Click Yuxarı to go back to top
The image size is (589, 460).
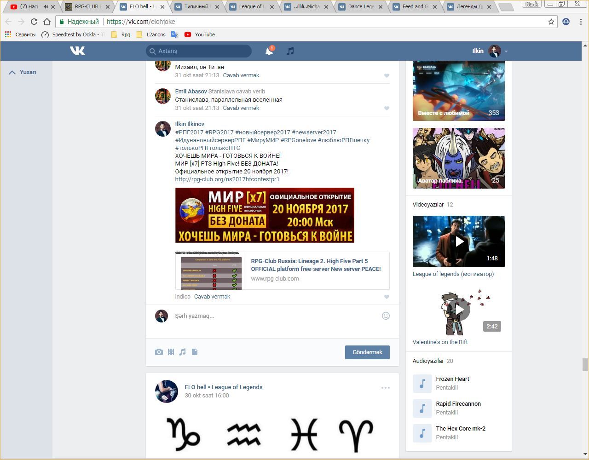tap(23, 72)
